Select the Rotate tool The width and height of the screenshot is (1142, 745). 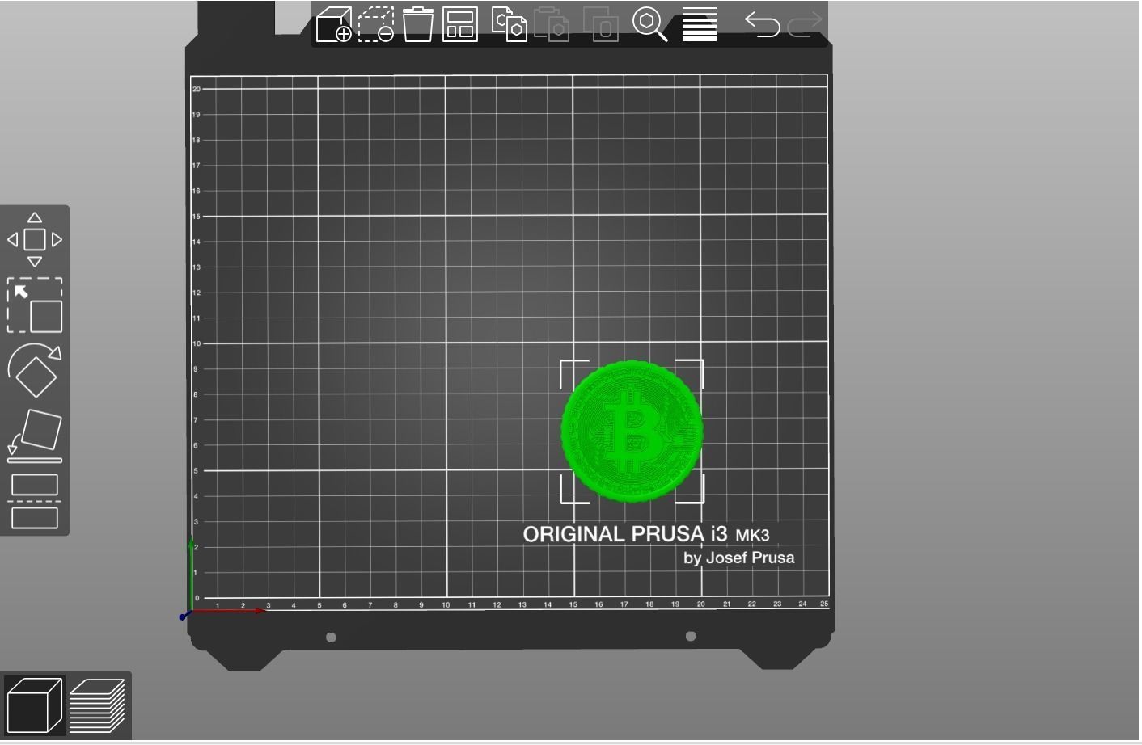tap(35, 372)
